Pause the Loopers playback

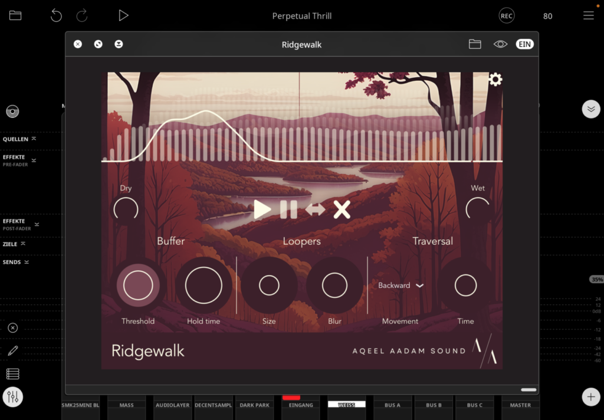[288, 209]
